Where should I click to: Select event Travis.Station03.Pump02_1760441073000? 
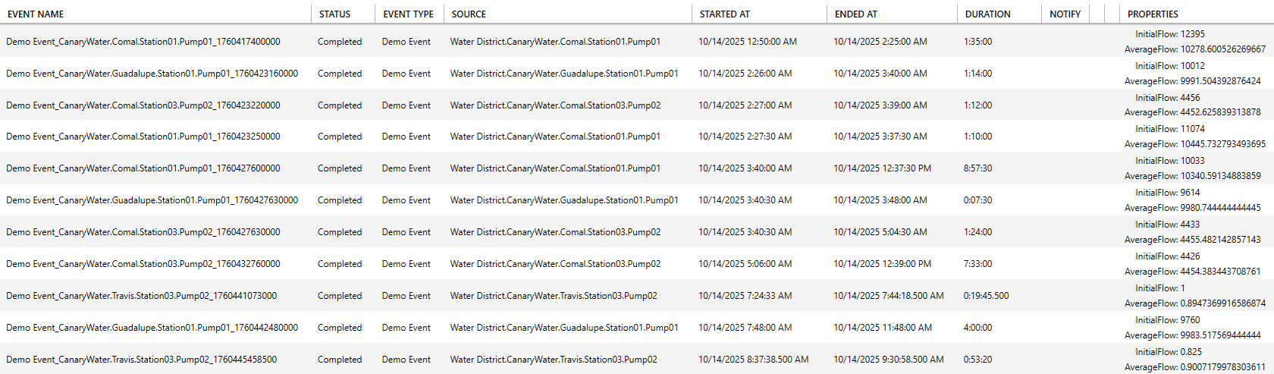point(142,296)
